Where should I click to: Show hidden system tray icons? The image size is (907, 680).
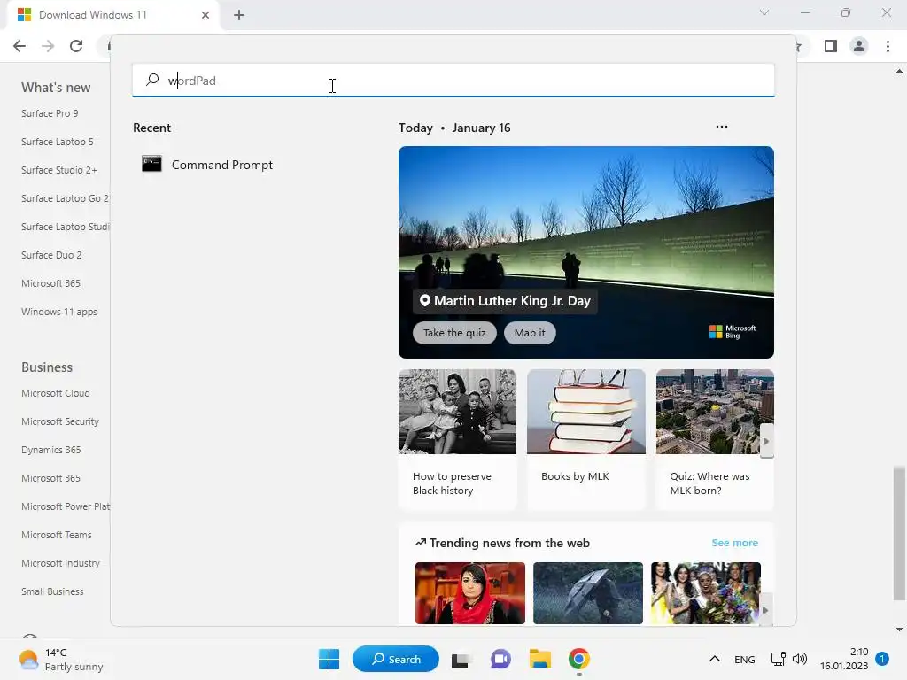point(715,659)
